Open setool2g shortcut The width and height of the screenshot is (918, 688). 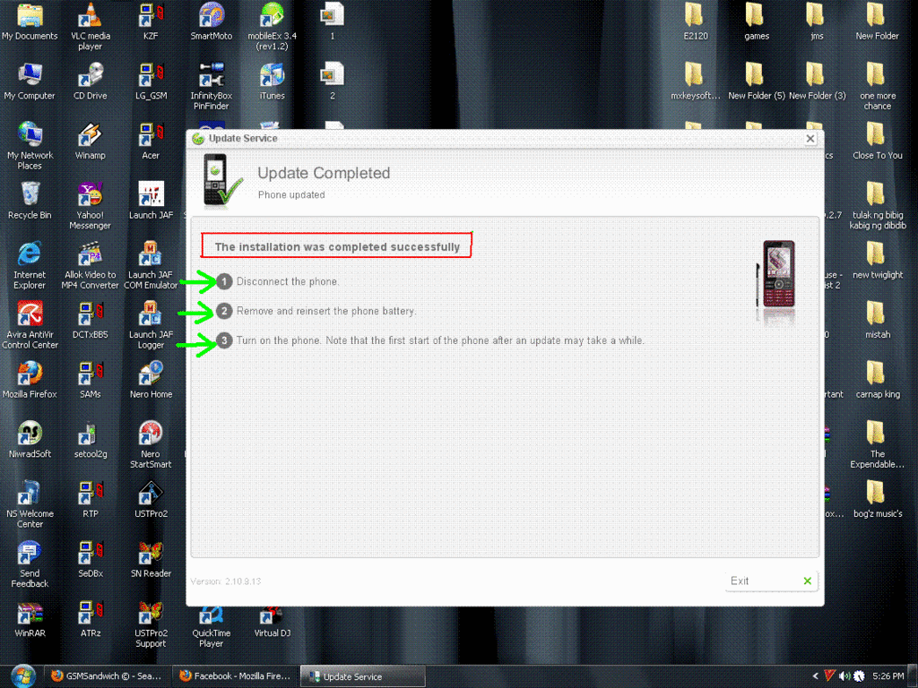pyautogui.click(x=91, y=440)
